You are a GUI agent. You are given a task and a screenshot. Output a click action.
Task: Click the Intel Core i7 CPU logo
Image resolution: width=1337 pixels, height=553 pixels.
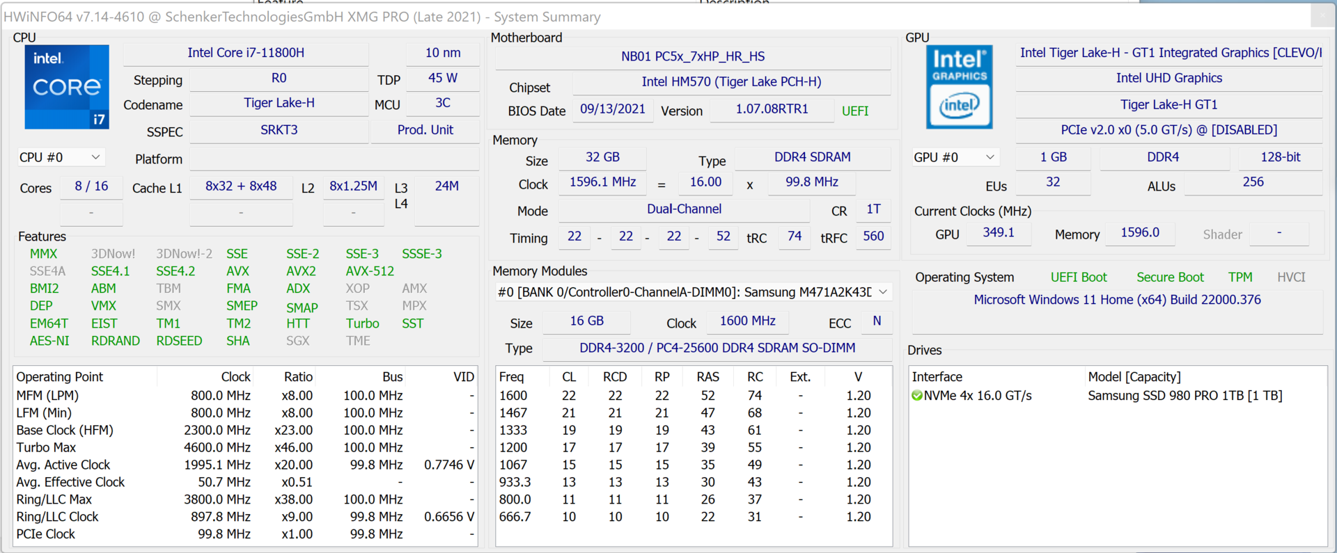(x=67, y=87)
